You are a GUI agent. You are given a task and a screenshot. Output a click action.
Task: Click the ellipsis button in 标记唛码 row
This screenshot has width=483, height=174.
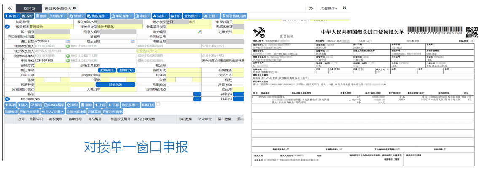[x=197, y=99]
